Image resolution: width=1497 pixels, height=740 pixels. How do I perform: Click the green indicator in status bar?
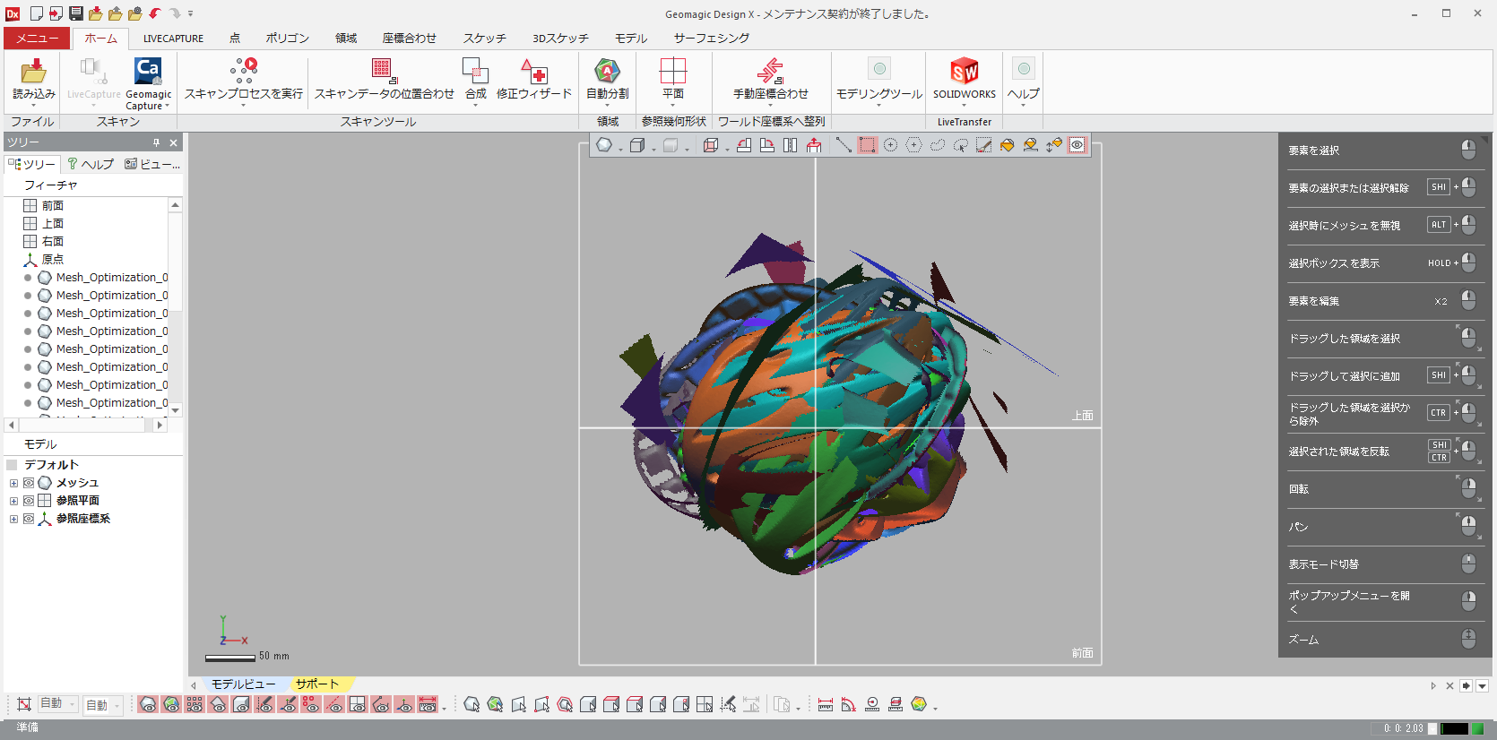(x=1477, y=728)
